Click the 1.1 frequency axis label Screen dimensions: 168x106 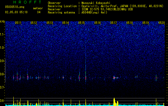[2, 34]
